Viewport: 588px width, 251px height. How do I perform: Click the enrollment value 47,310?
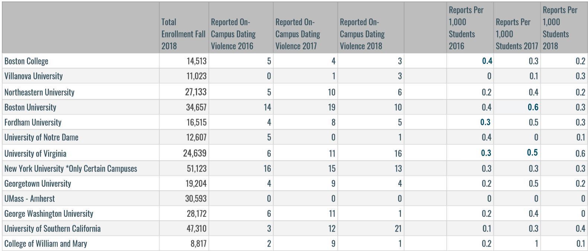[x=196, y=228]
